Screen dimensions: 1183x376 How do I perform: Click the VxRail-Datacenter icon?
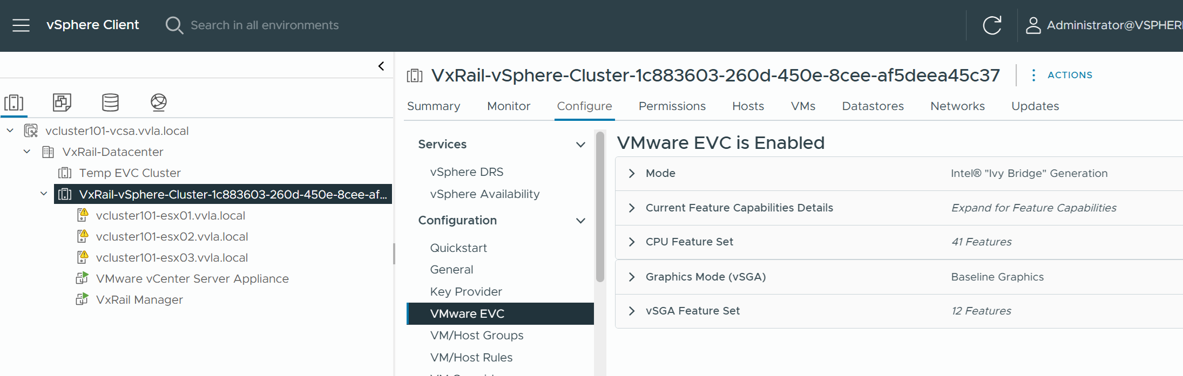click(48, 152)
